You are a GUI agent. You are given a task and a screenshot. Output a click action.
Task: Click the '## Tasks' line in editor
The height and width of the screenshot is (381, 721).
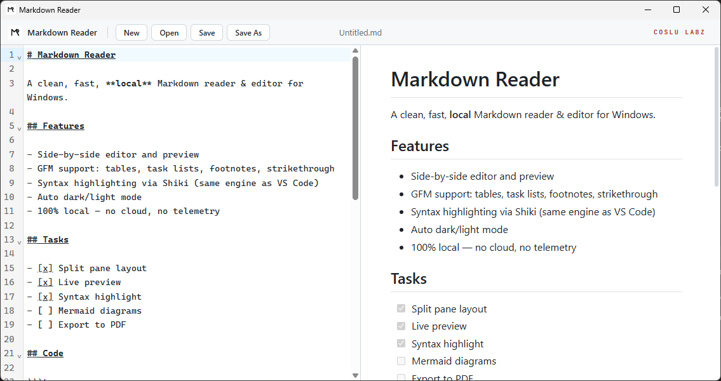[48, 239]
